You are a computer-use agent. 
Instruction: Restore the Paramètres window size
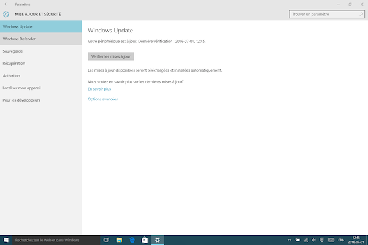pyautogui.click(x=350, y=4)
